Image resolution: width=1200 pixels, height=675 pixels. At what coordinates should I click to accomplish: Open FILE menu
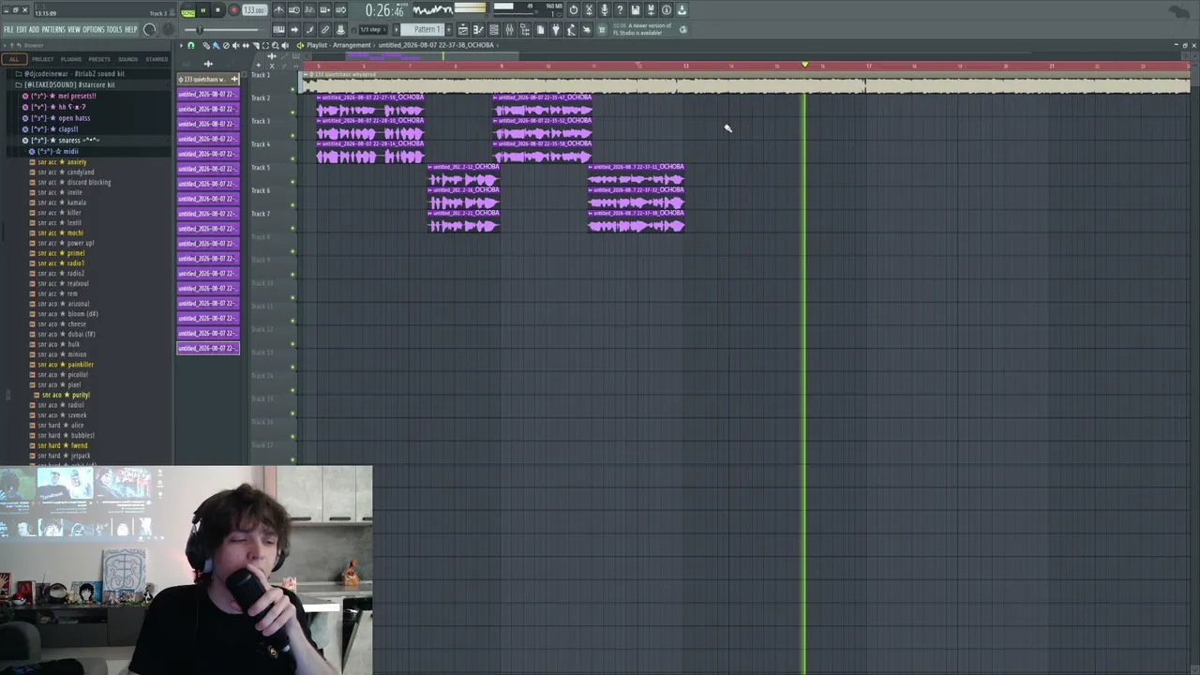(8, 29)
